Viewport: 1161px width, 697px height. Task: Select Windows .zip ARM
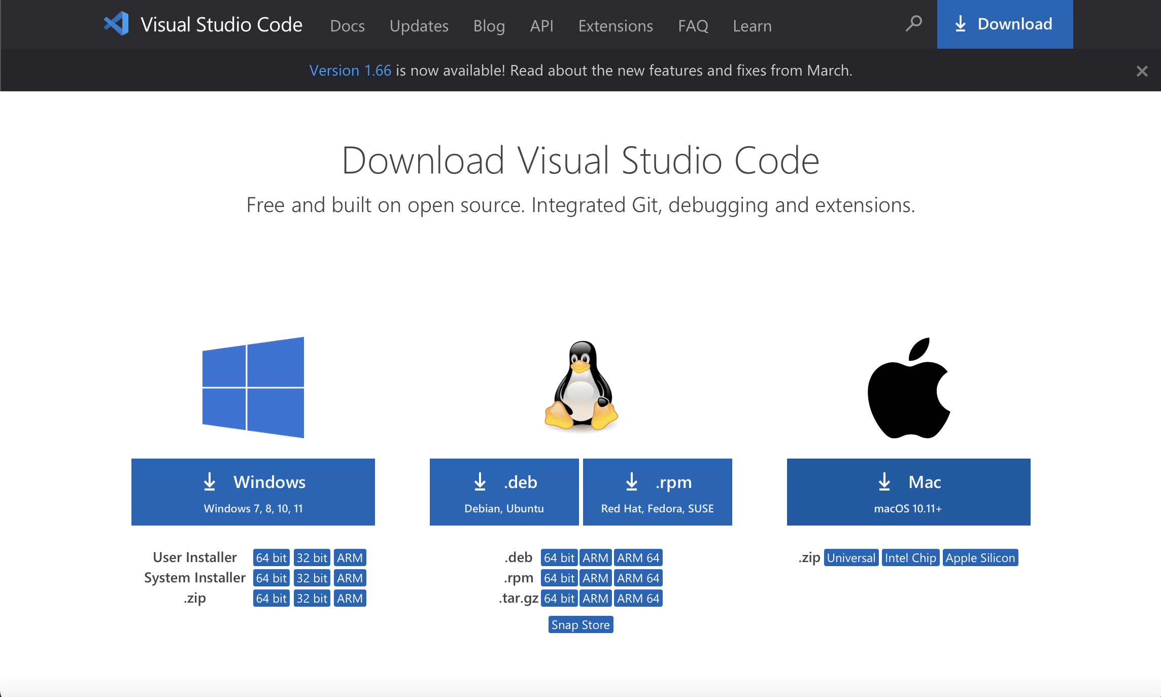(350, 598)
